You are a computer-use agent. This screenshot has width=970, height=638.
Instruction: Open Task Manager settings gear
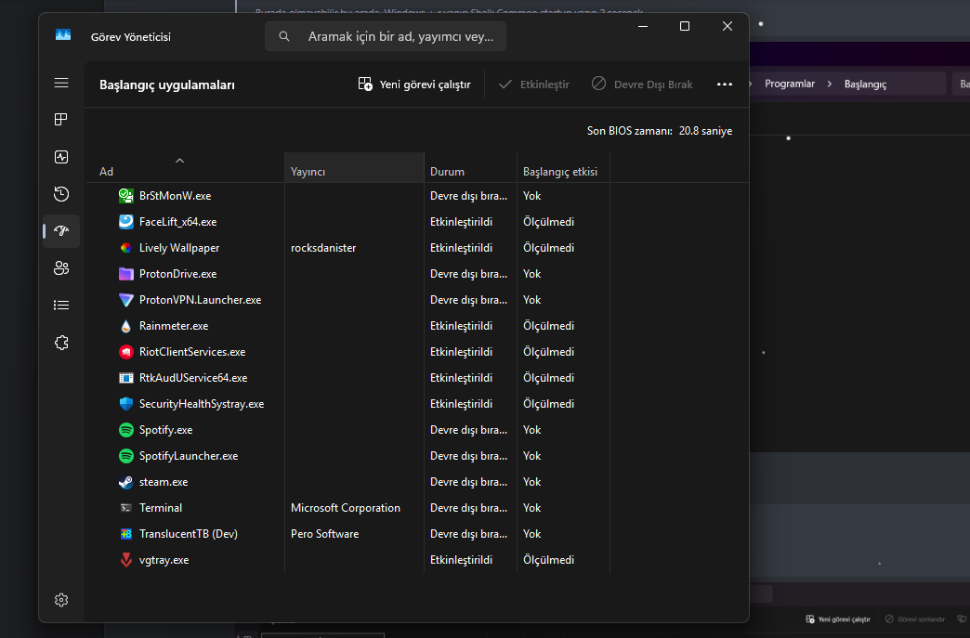pos(61,600)
